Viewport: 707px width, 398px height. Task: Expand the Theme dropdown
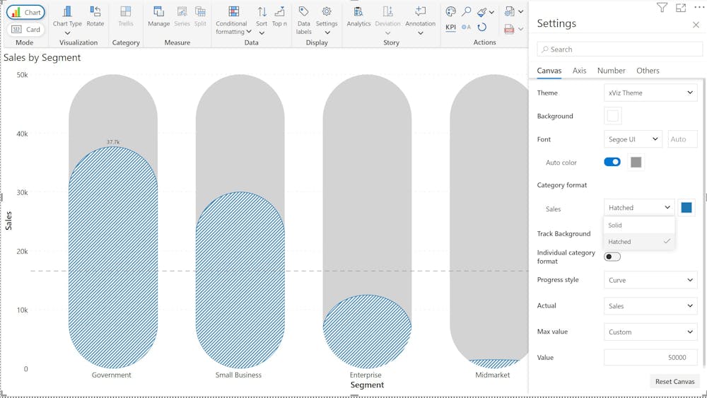tap(651, 93)
